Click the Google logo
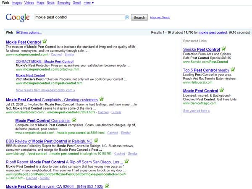The image size is (252, 189). [18, 17]
